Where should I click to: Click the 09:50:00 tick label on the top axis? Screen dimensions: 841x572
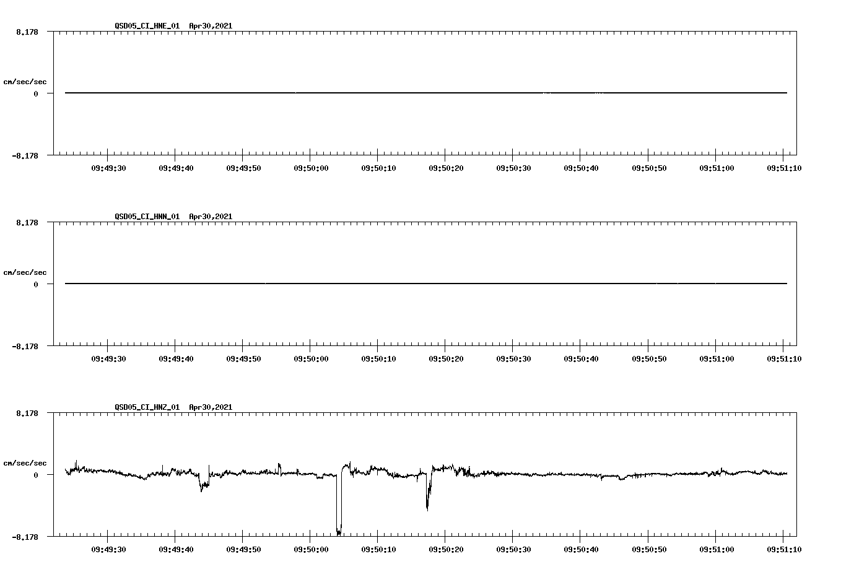click(312, 166)
